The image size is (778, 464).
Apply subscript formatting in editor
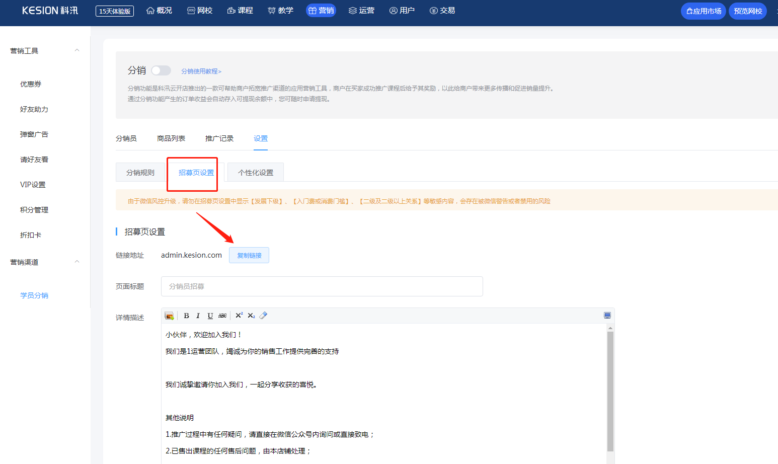[251, 316]
